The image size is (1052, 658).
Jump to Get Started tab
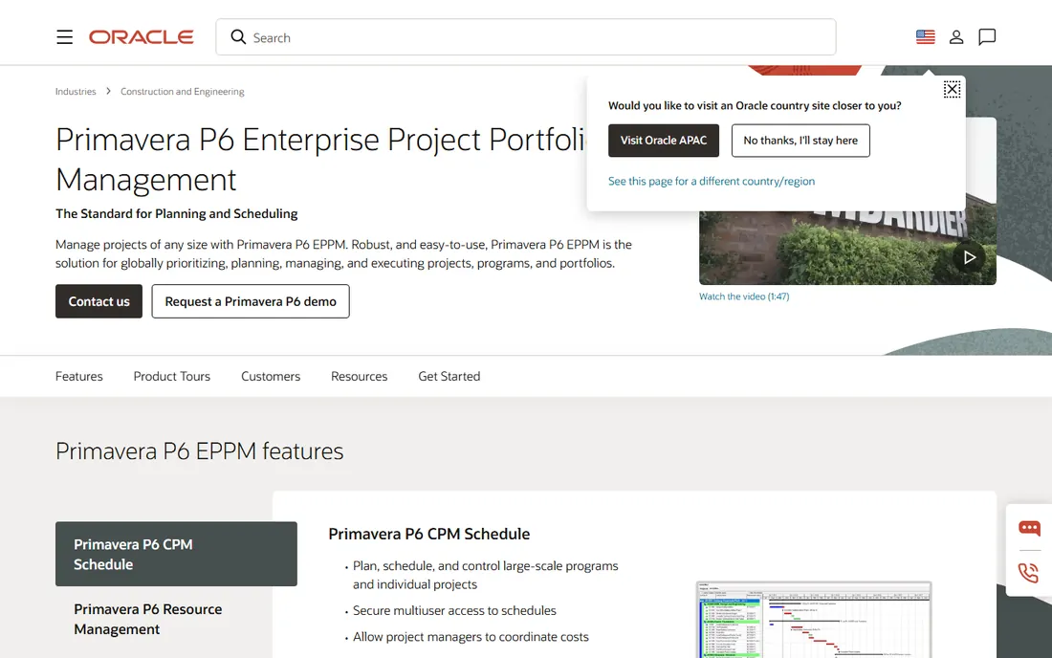(449, 376)
